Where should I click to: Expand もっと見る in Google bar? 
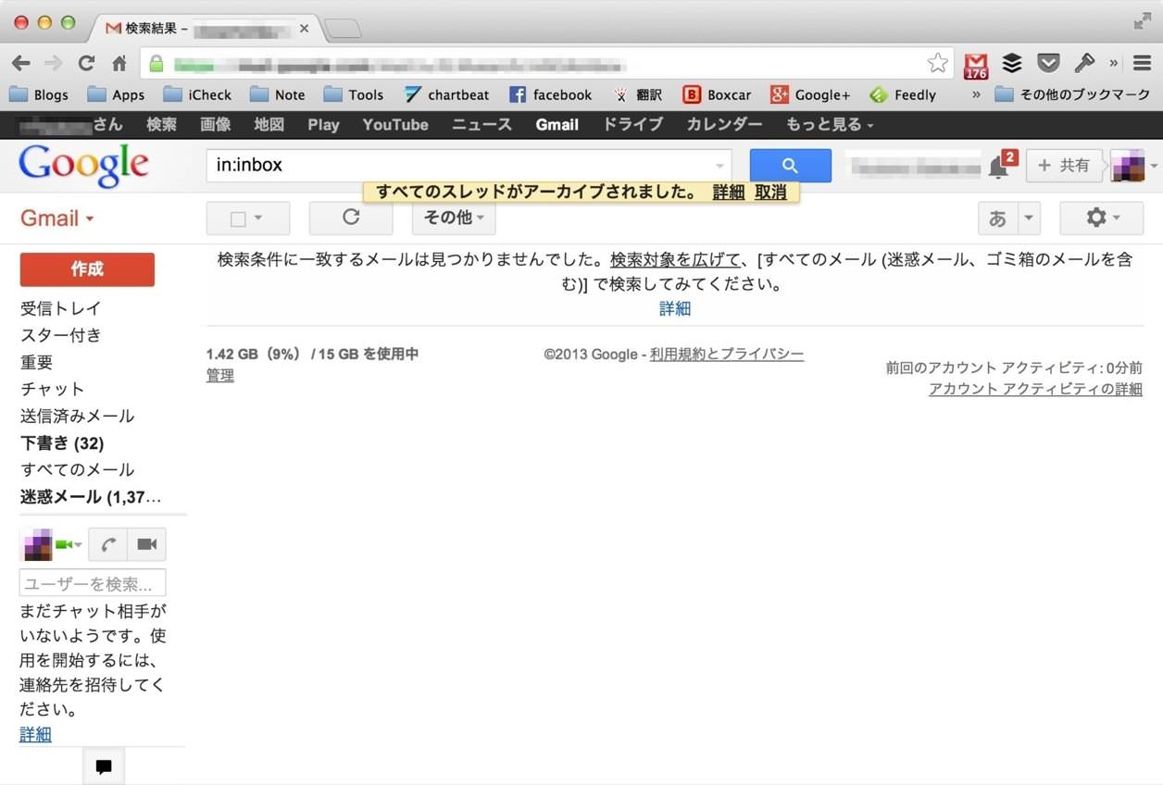pos(830,124)
